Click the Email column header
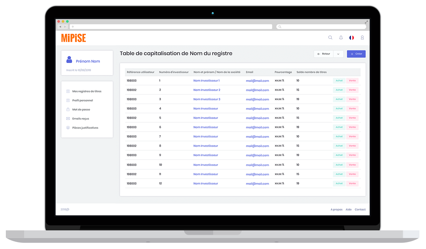 pos(249,72)
